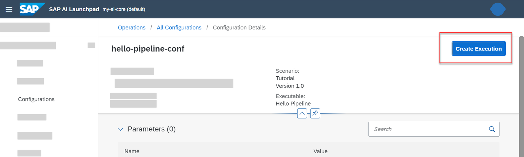524x157 pixels.
Task: Click the SAP logo
Action: (x=32, y=9)
